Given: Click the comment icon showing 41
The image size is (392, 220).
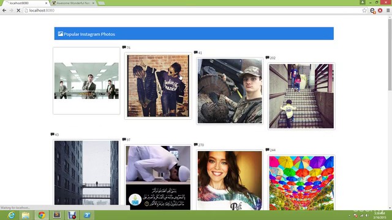Looking at the screenshot, I should click(196, 53).
